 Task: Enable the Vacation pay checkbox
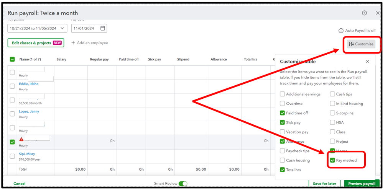pyautogui.click(x=283, y=132)
